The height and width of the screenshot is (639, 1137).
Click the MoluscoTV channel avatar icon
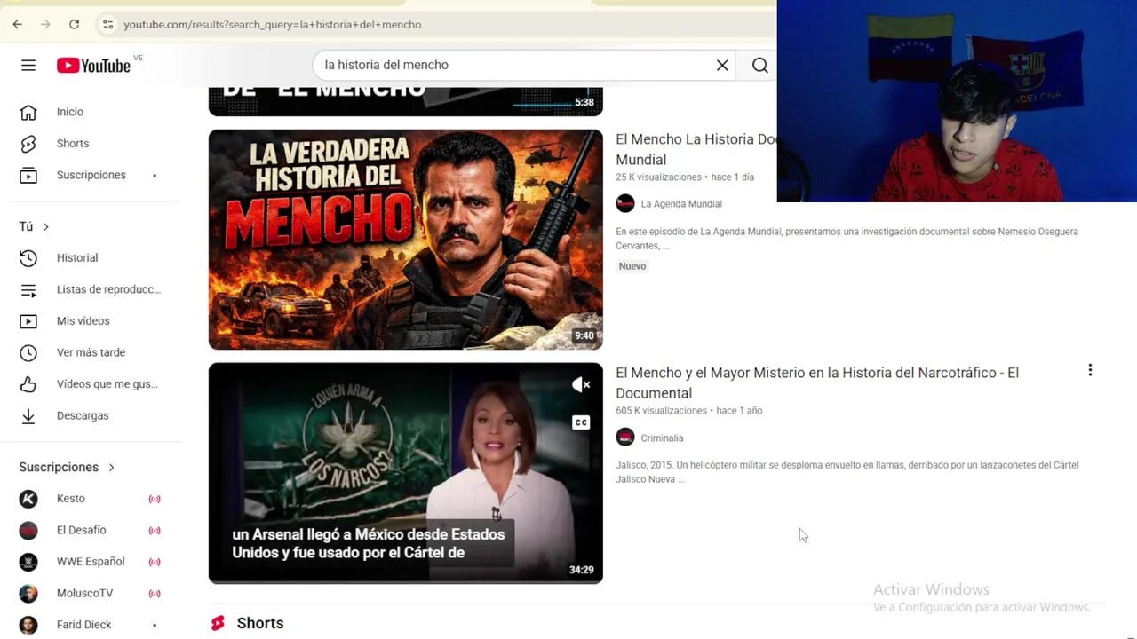[x=28, y=593]
